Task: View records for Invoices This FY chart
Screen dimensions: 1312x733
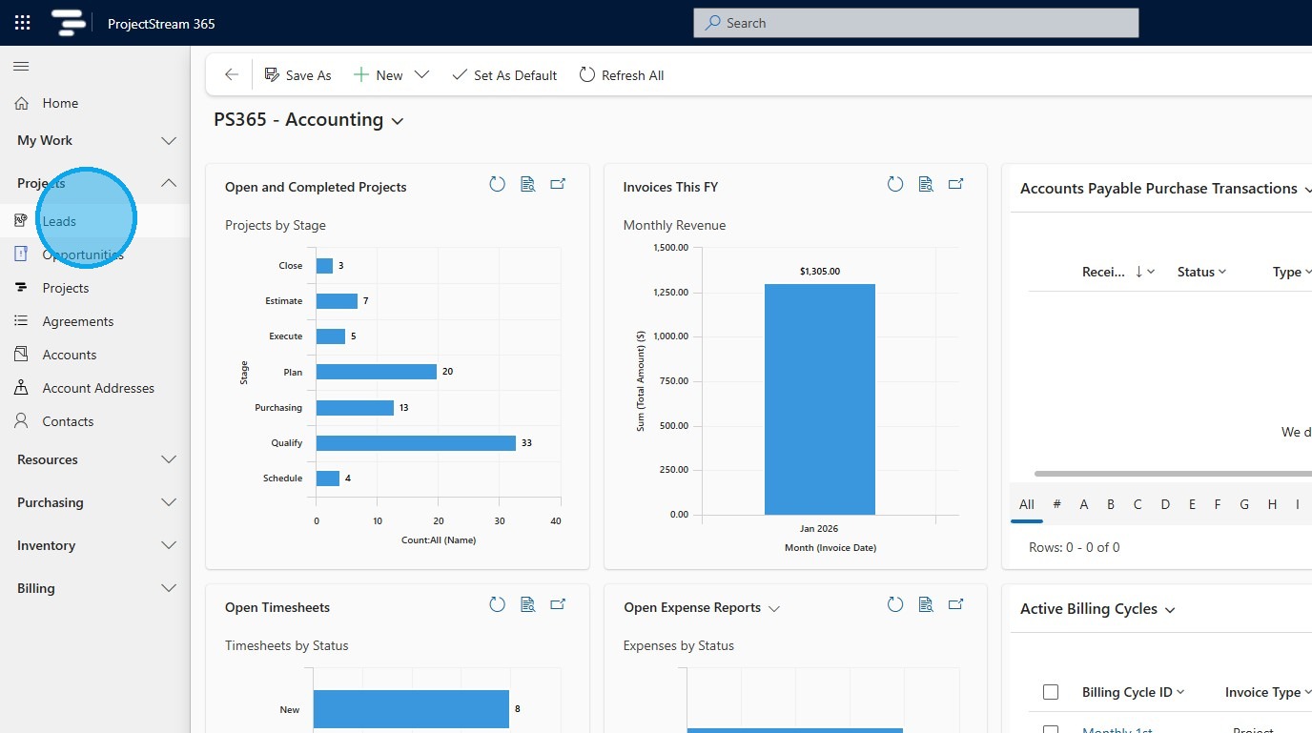Action: tap(925, 185)
